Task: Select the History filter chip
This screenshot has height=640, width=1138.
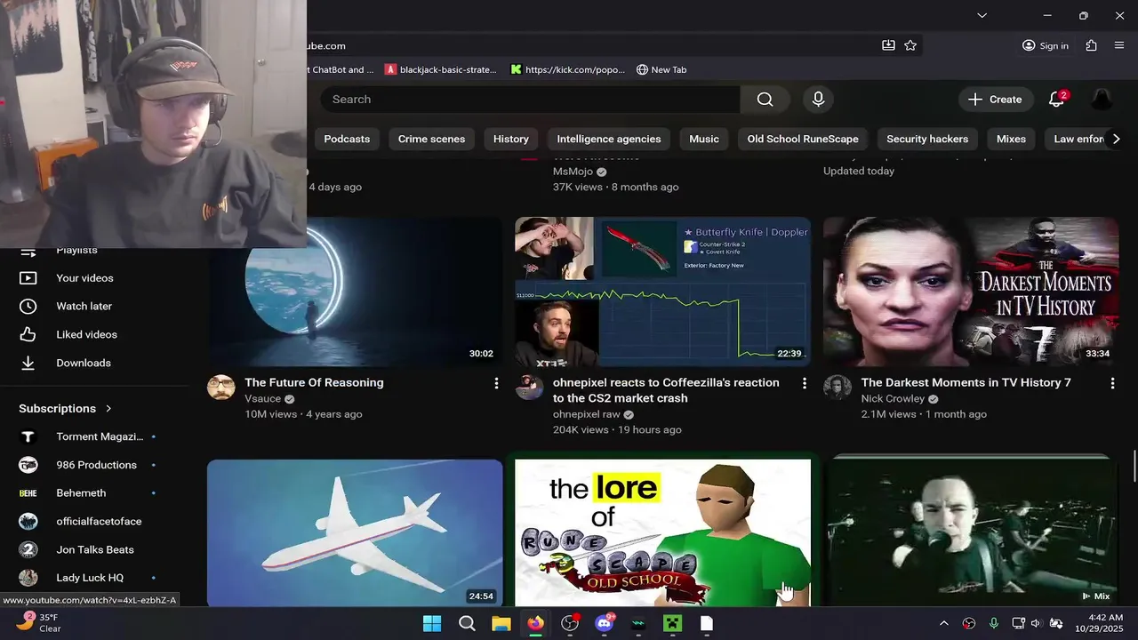Action: coord(511,139)
